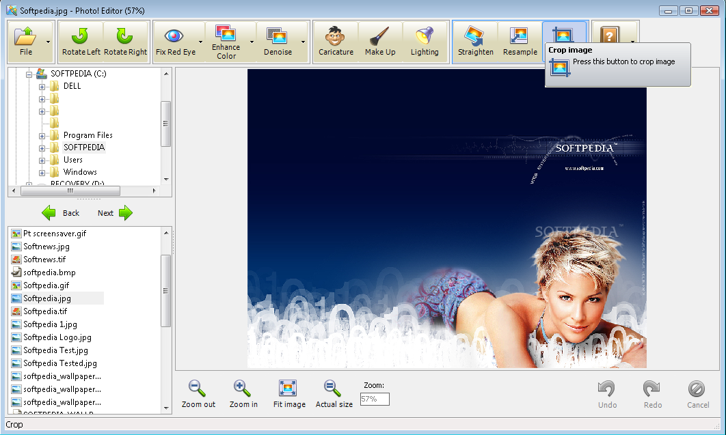Click folder tree scroll-down arrow
This screenshot has height=435, width=726.
[166, 180]
